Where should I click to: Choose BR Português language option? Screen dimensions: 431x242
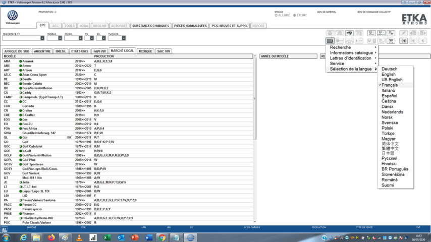[x=395, y=169]
